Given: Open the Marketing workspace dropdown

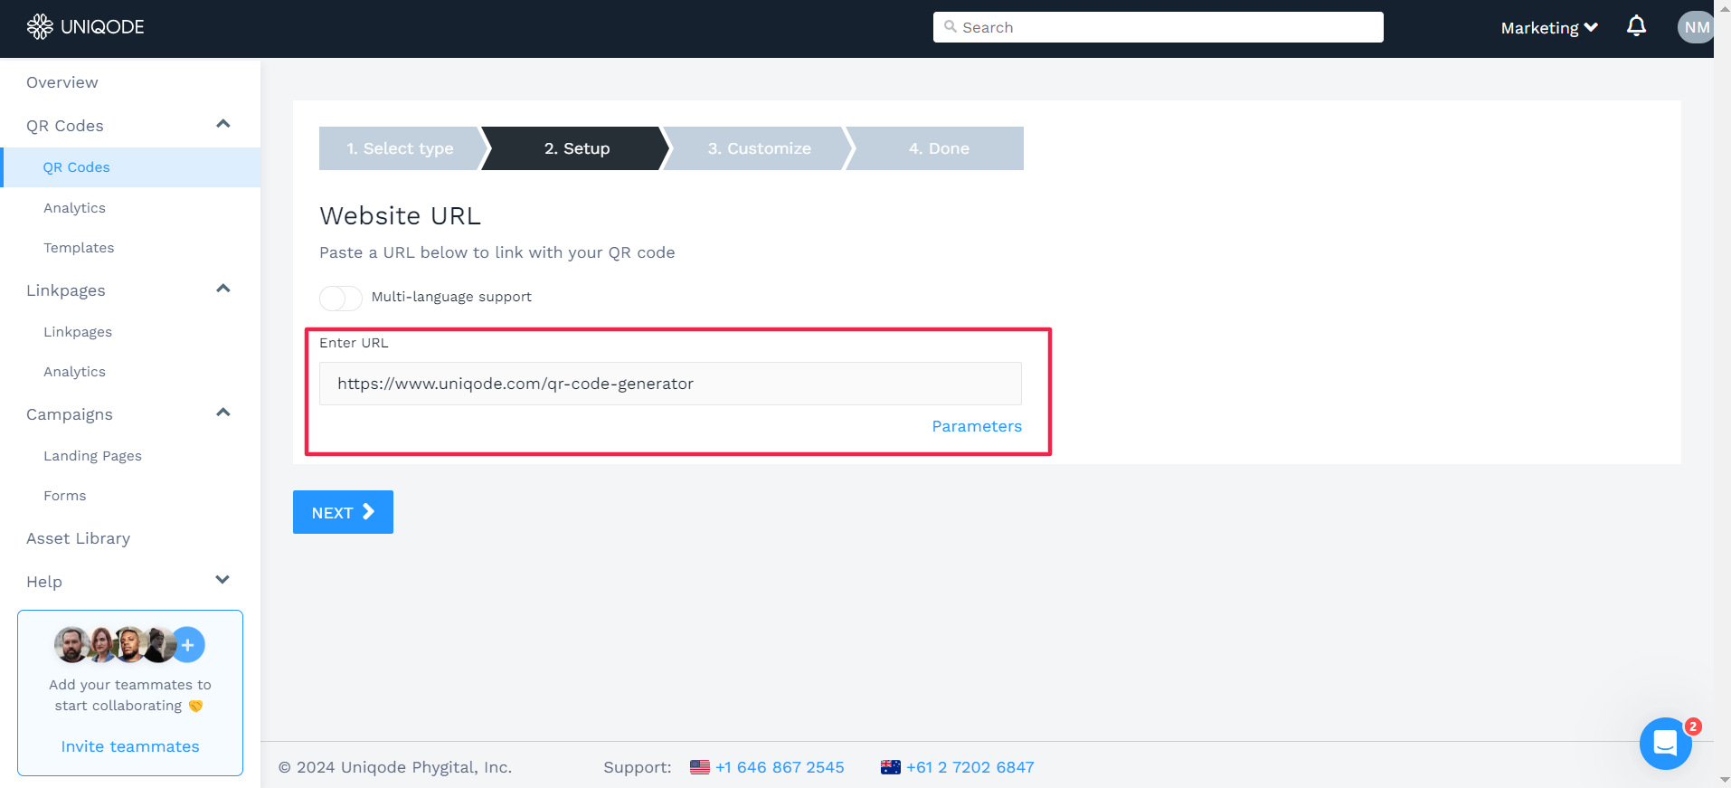Looking at the screenshot, I should point(1548,28).
